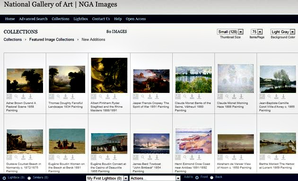Expand the My First Lightbox (0) dropdown

pos(107,178)
